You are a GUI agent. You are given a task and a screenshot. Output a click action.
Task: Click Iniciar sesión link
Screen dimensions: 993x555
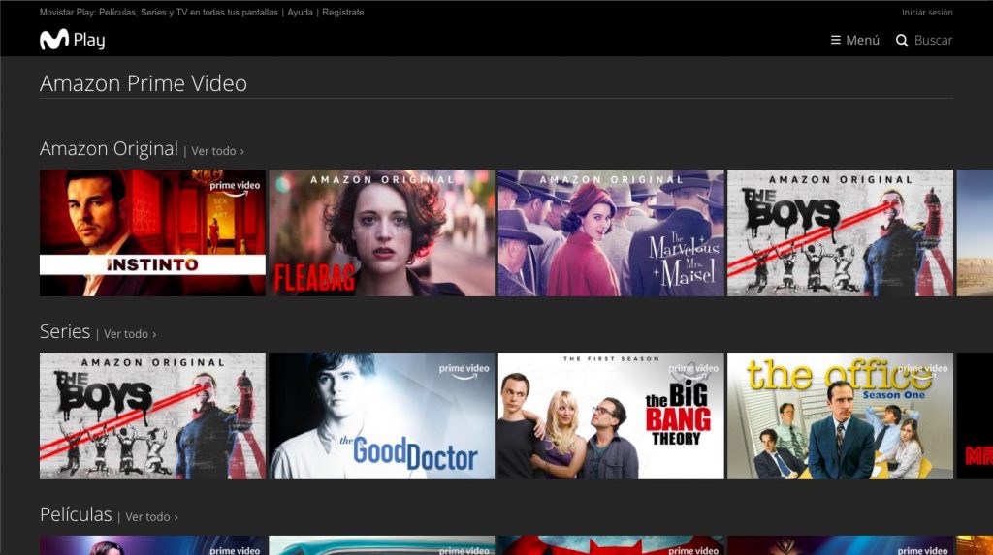coord(927,12)
